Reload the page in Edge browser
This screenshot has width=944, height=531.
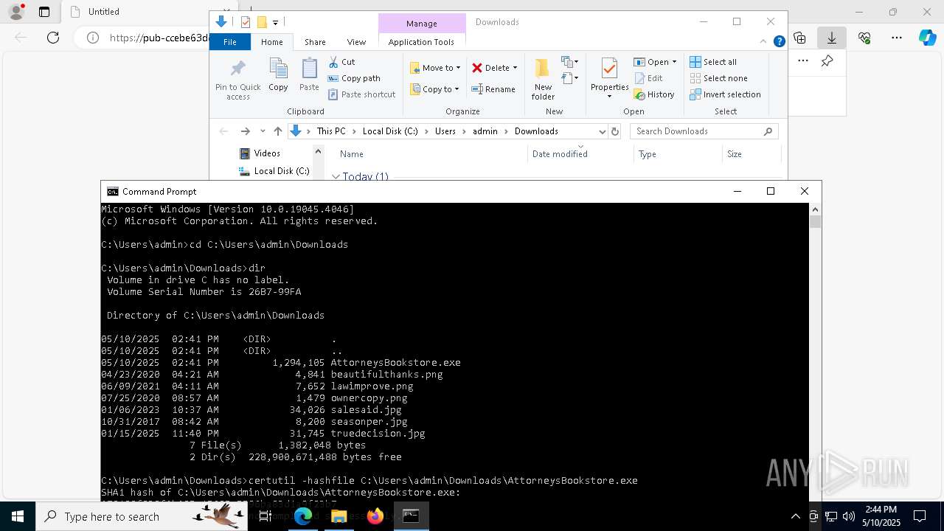(x=53, y=38)
